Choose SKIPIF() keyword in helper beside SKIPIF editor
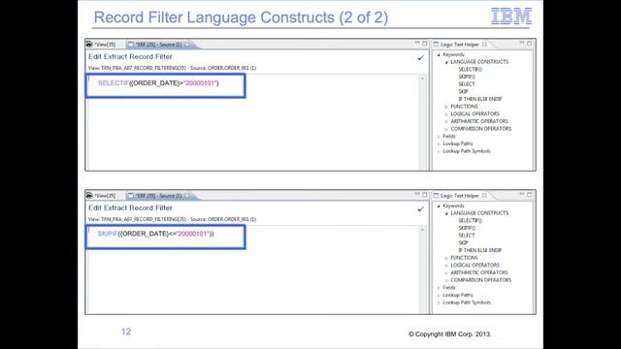Screen dimensions: 621x349 coord(467,228)
